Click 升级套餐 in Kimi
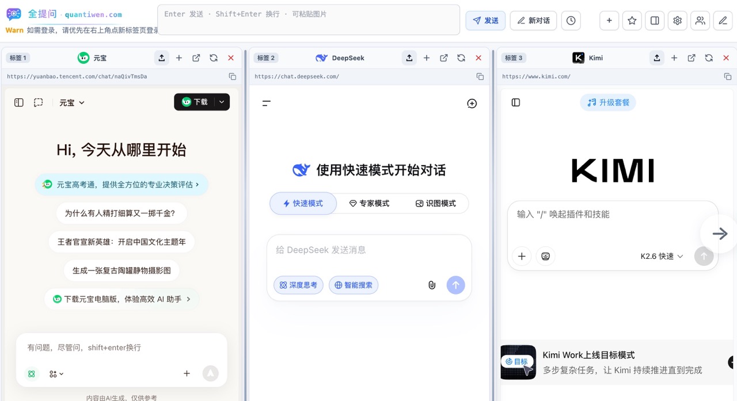This screenshot has height=401, width=737. [608, 102]
